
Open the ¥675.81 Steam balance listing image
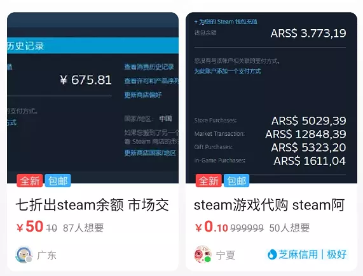(x=93, y=98)
